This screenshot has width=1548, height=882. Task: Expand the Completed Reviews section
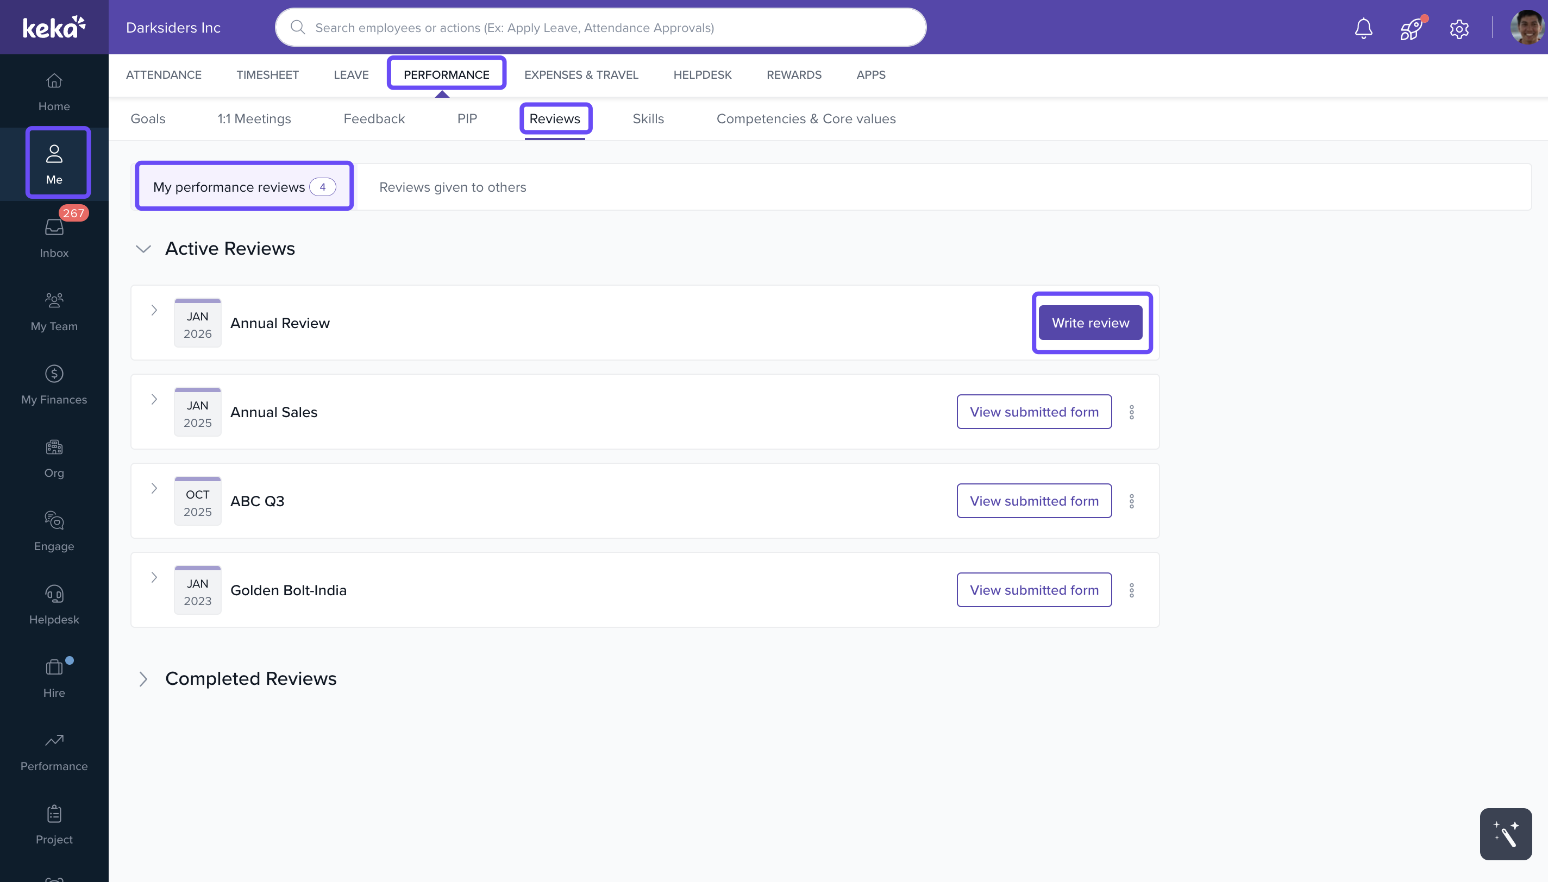coord(143,679)
